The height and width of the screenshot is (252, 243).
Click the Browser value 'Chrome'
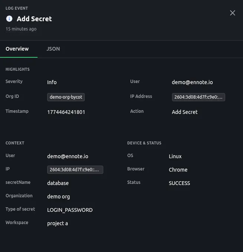(x=178, y=170)
